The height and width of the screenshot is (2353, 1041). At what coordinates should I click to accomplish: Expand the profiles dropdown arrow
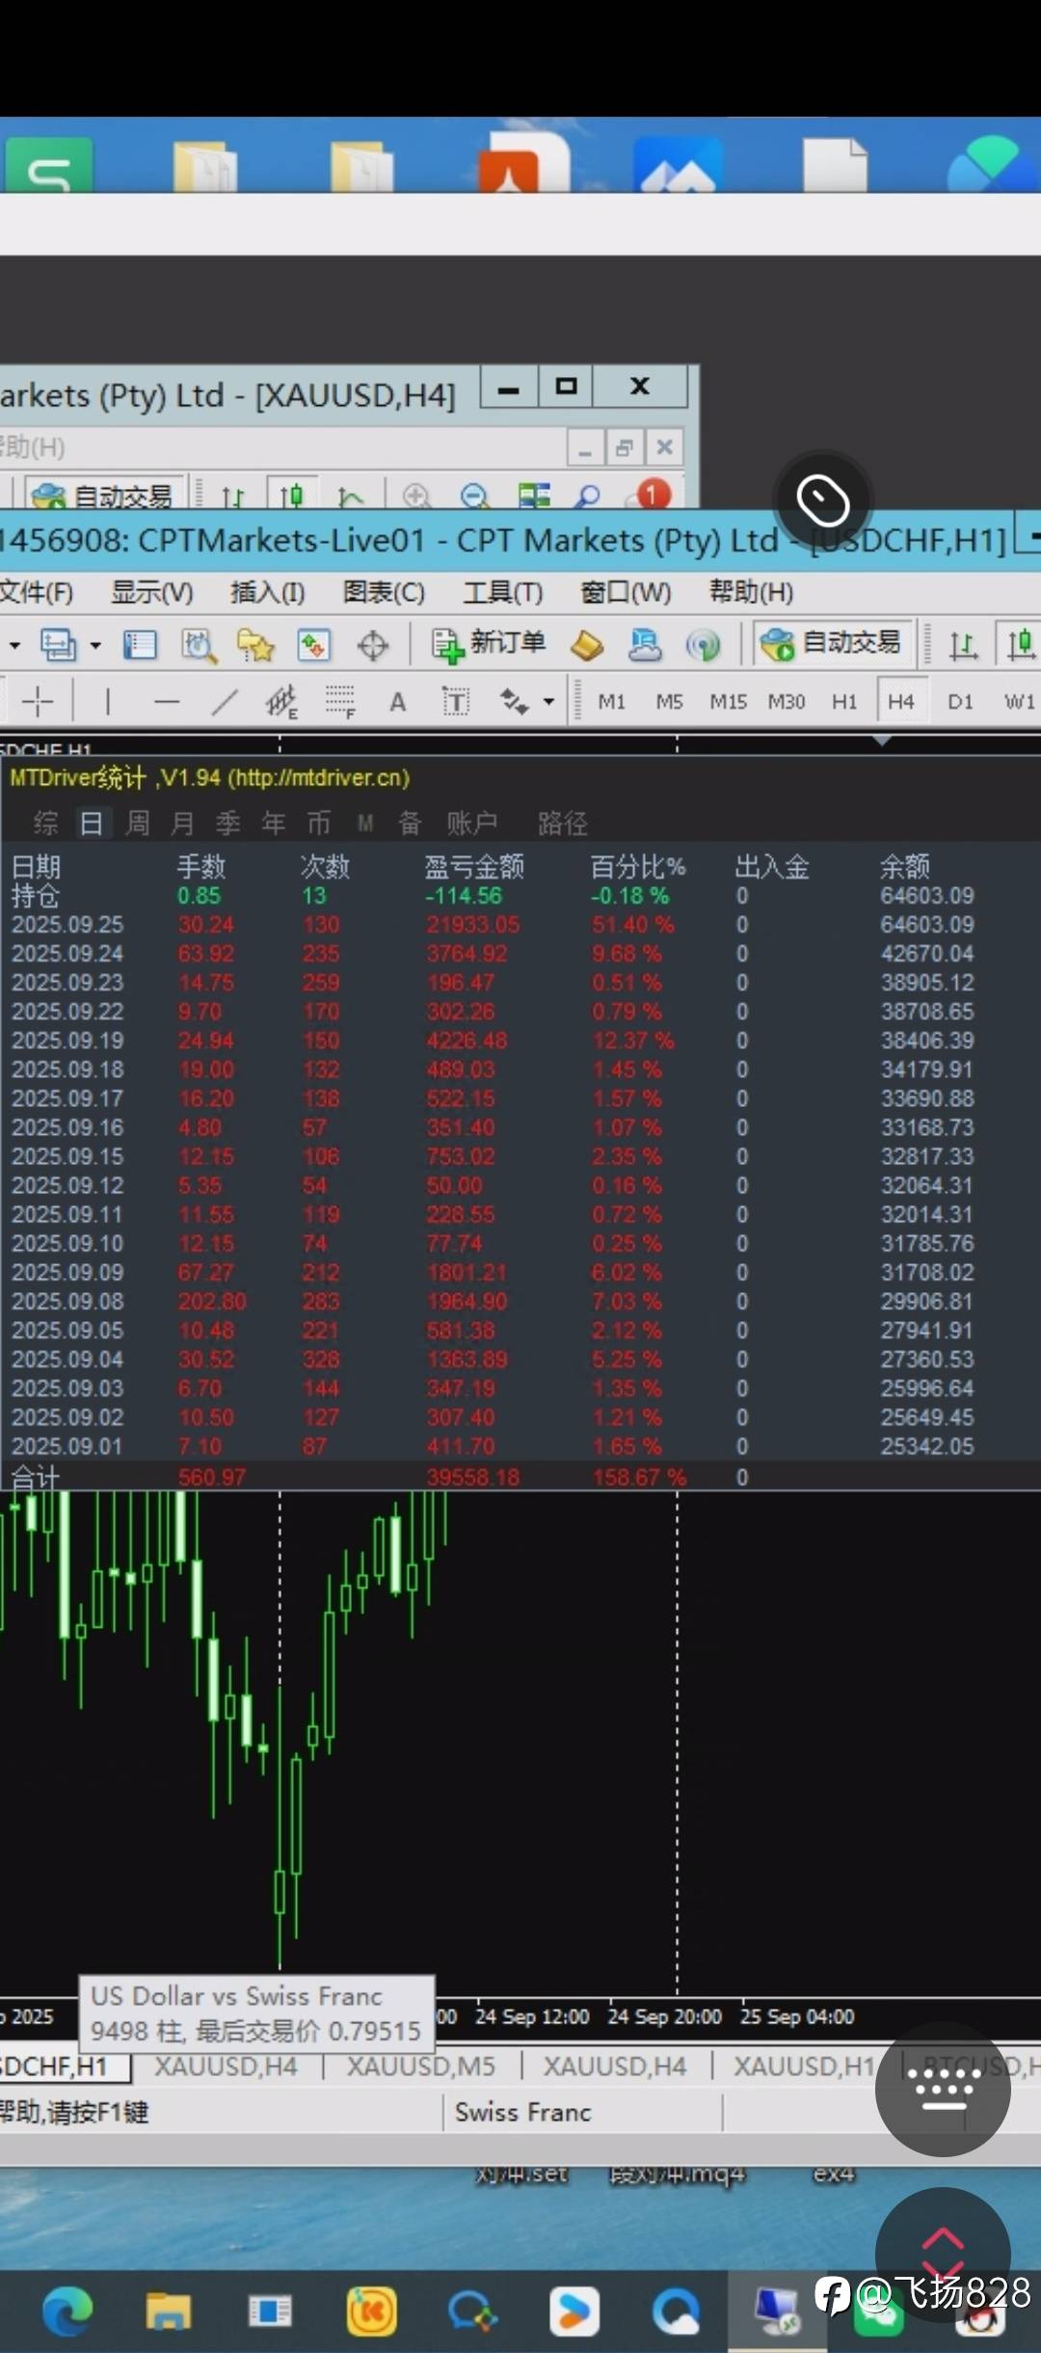click(x=94, y=645)
